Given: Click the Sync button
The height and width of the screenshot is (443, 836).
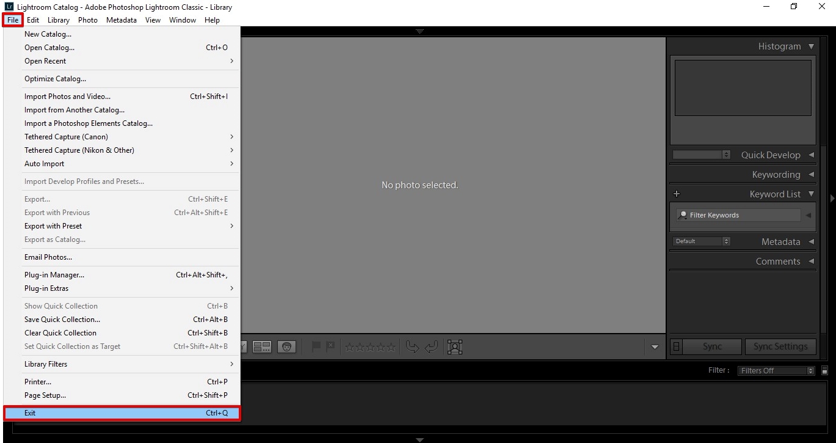Looking at the screenshot, I should coord(712,346).
